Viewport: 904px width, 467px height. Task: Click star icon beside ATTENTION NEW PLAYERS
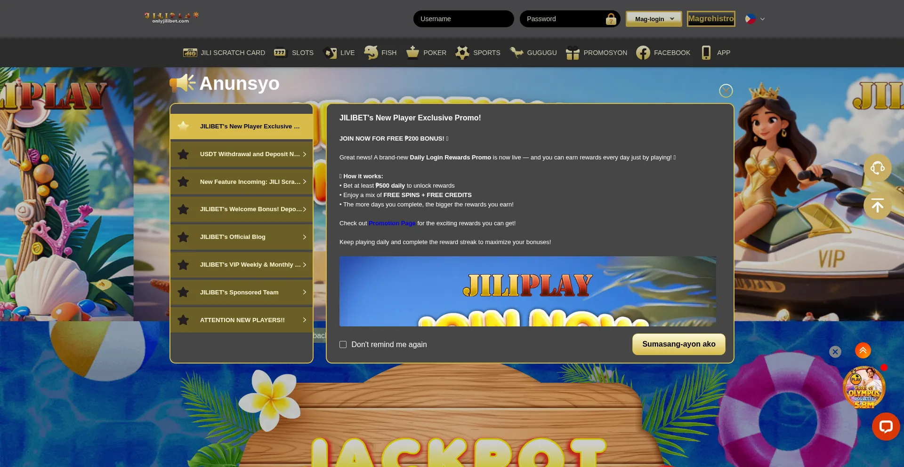pyautogui.click(x=183, y=320)
